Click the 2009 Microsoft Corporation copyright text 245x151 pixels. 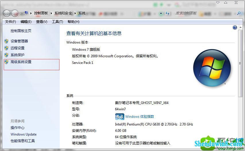(x=115, y=56)
